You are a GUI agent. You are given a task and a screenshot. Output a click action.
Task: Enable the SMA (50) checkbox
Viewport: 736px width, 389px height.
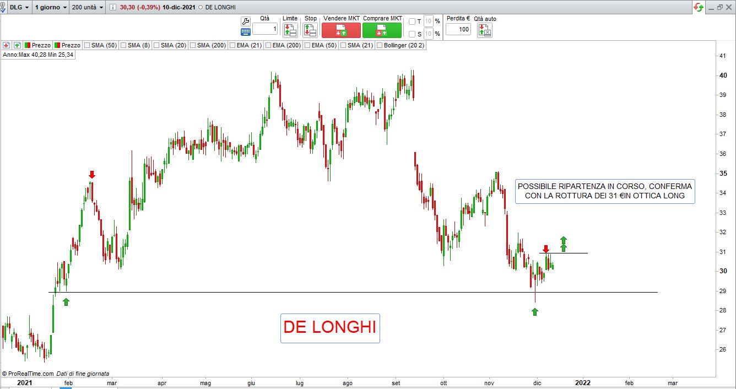pos(86,46)
